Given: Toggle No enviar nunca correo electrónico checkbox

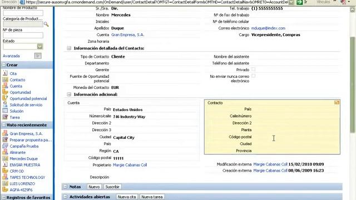Looking at the screenshot, I should click(254, 76).
